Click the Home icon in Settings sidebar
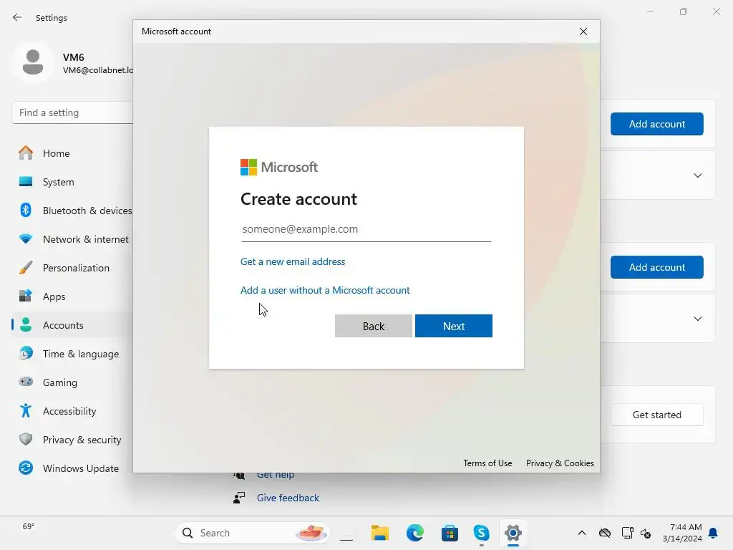Image resolution: width=733 pixels, height=550 pixels. (x=26, y=153)
